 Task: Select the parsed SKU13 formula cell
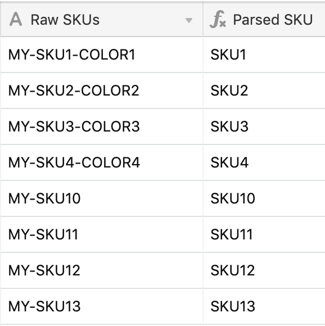tap(264, 307)
